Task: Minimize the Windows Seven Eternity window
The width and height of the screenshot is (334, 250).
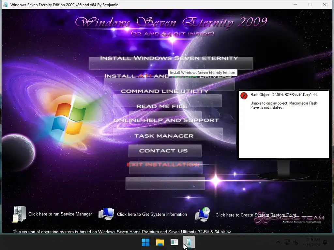Action: 295,5
